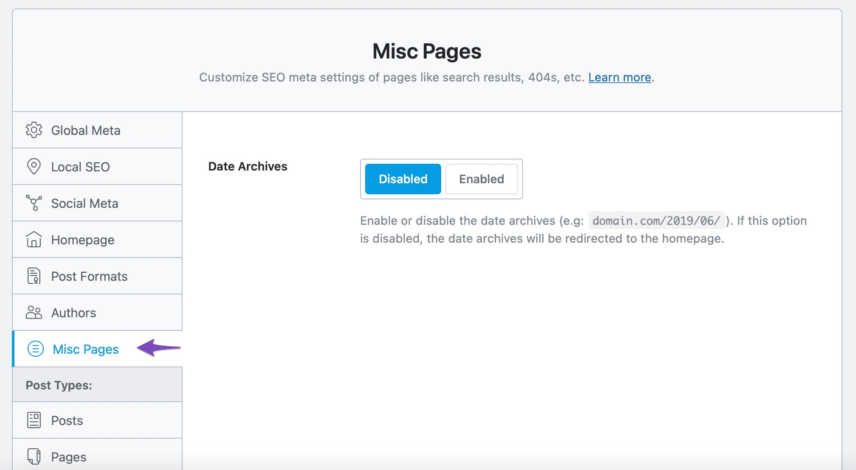Disable the Date Archives toggle
Screen dimensions: 856x470
click(x=404, y=179)
